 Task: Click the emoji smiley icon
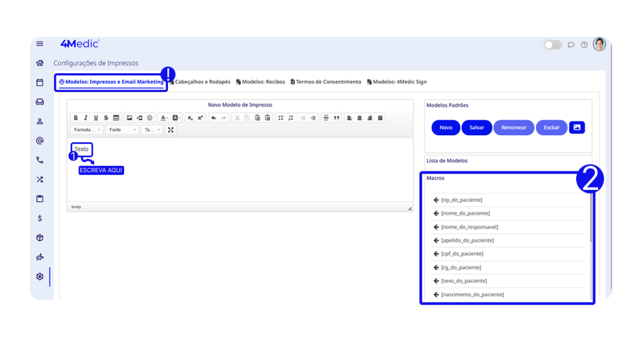tap(150, 118)
